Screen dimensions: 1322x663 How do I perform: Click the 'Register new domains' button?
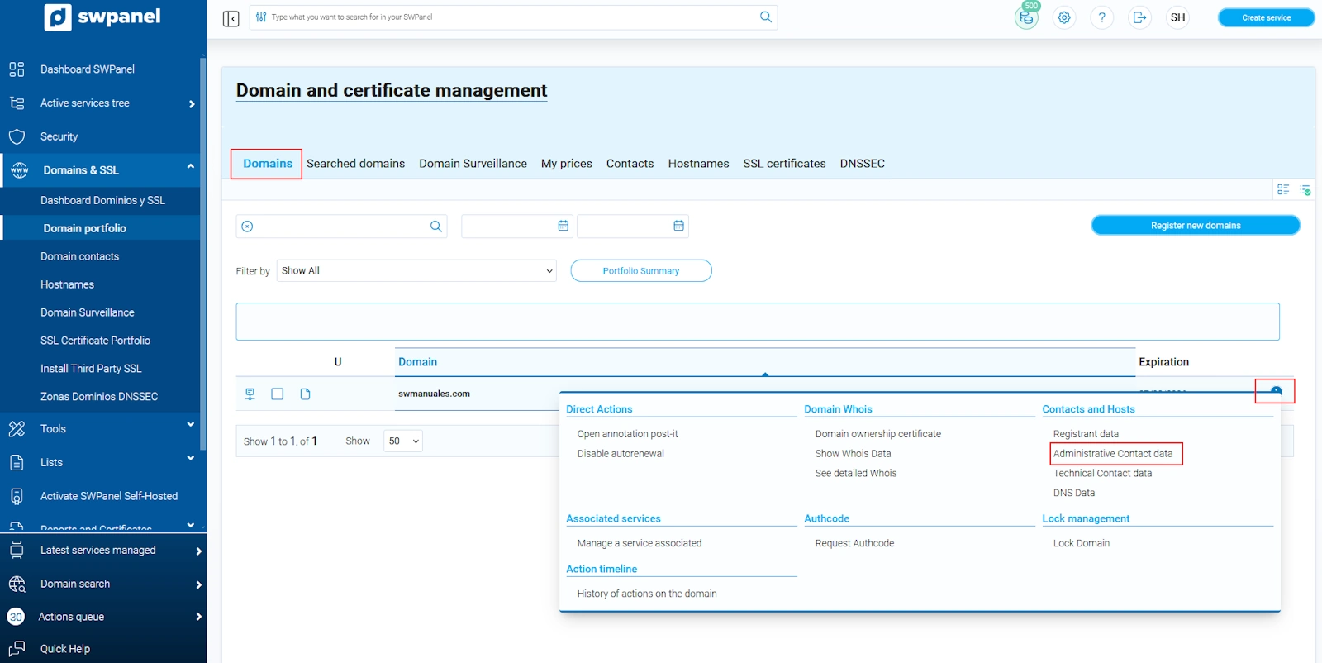click(x=1195, y=226)
